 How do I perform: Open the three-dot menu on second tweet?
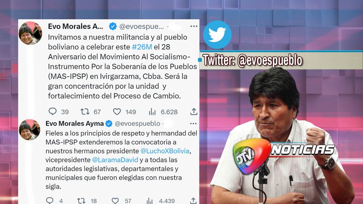coord(193,124)
